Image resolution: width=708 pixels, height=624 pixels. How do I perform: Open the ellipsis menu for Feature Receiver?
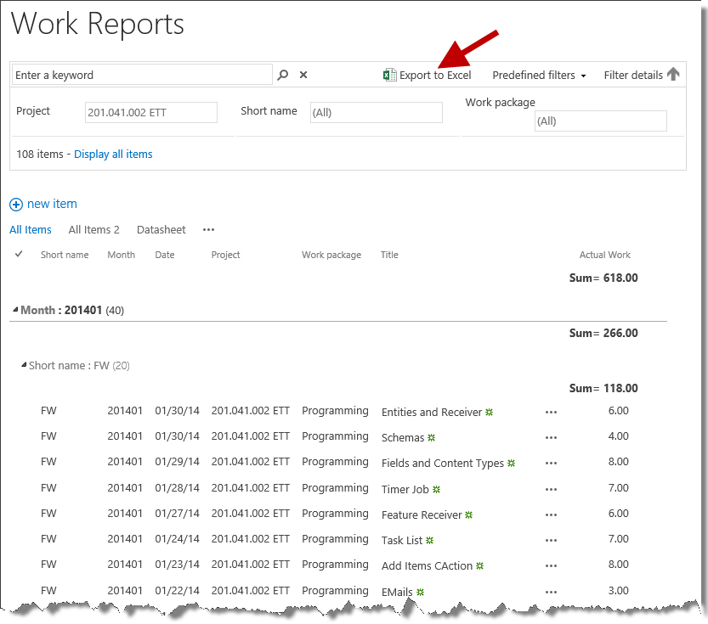[x=551, y=514]
